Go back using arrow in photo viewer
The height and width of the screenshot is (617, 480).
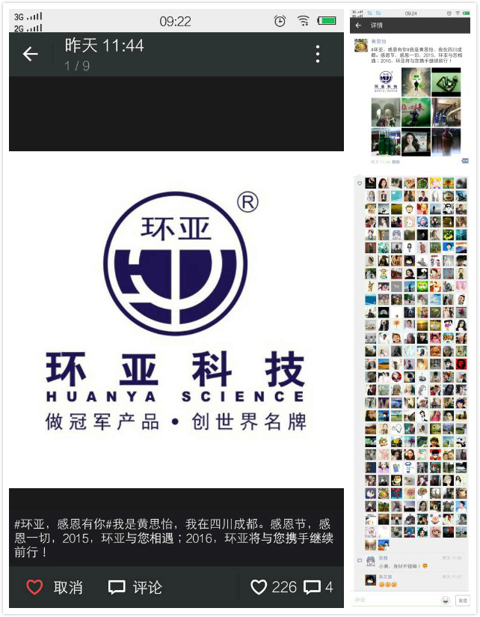pyautogui.click(x=30, y=54)
